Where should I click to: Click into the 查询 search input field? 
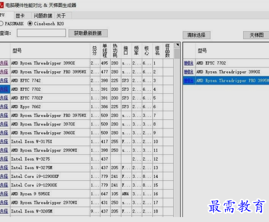pos(41,33)
